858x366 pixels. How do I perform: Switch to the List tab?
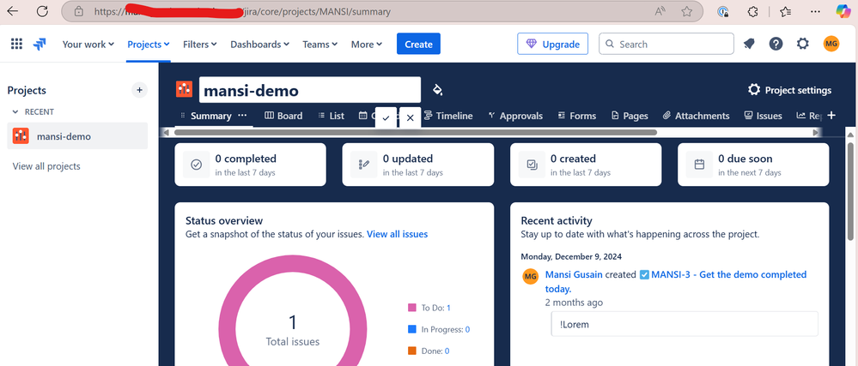point(331,116)
